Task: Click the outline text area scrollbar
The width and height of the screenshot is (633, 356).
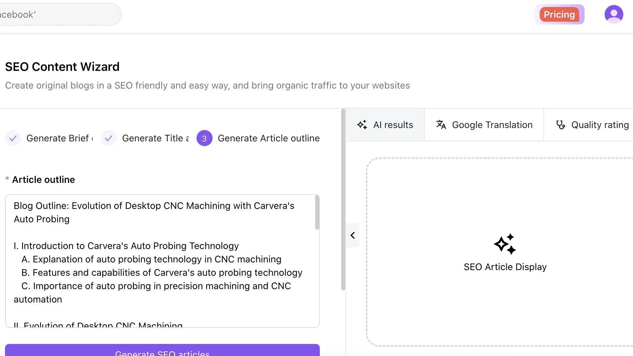Action: (x=317, y=213)
